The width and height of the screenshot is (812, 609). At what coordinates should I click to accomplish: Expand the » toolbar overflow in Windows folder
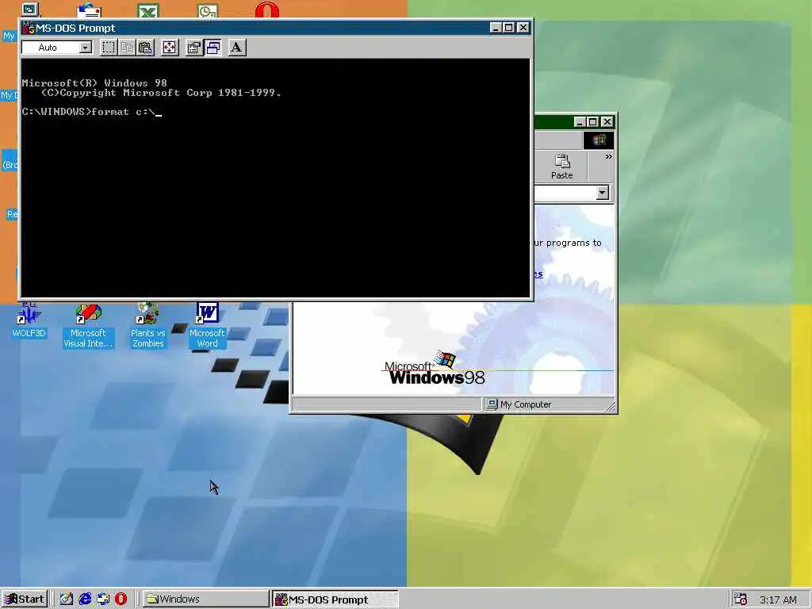[608, 156]
